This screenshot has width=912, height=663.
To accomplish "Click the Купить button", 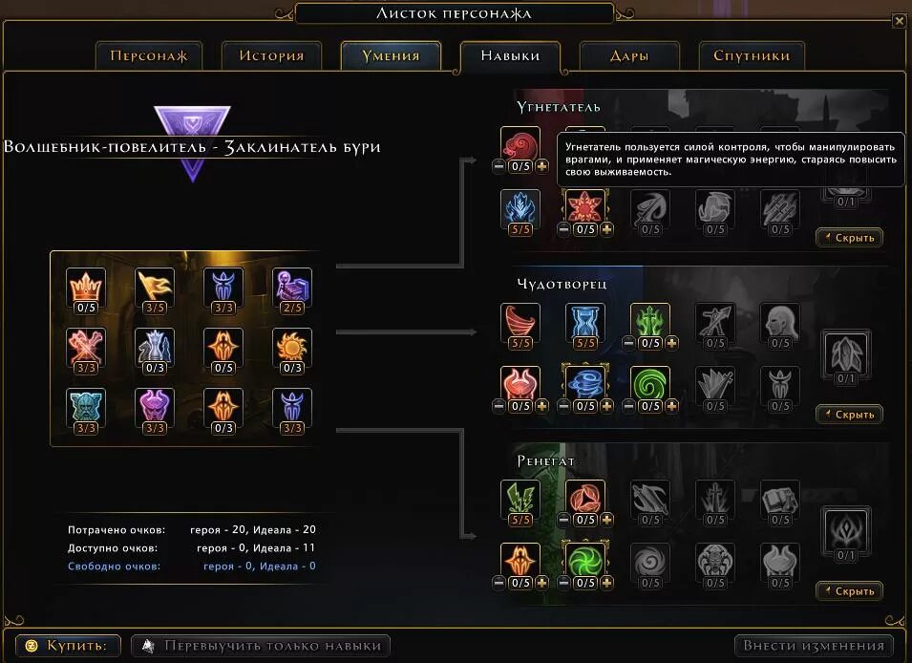I will point(68,646).
